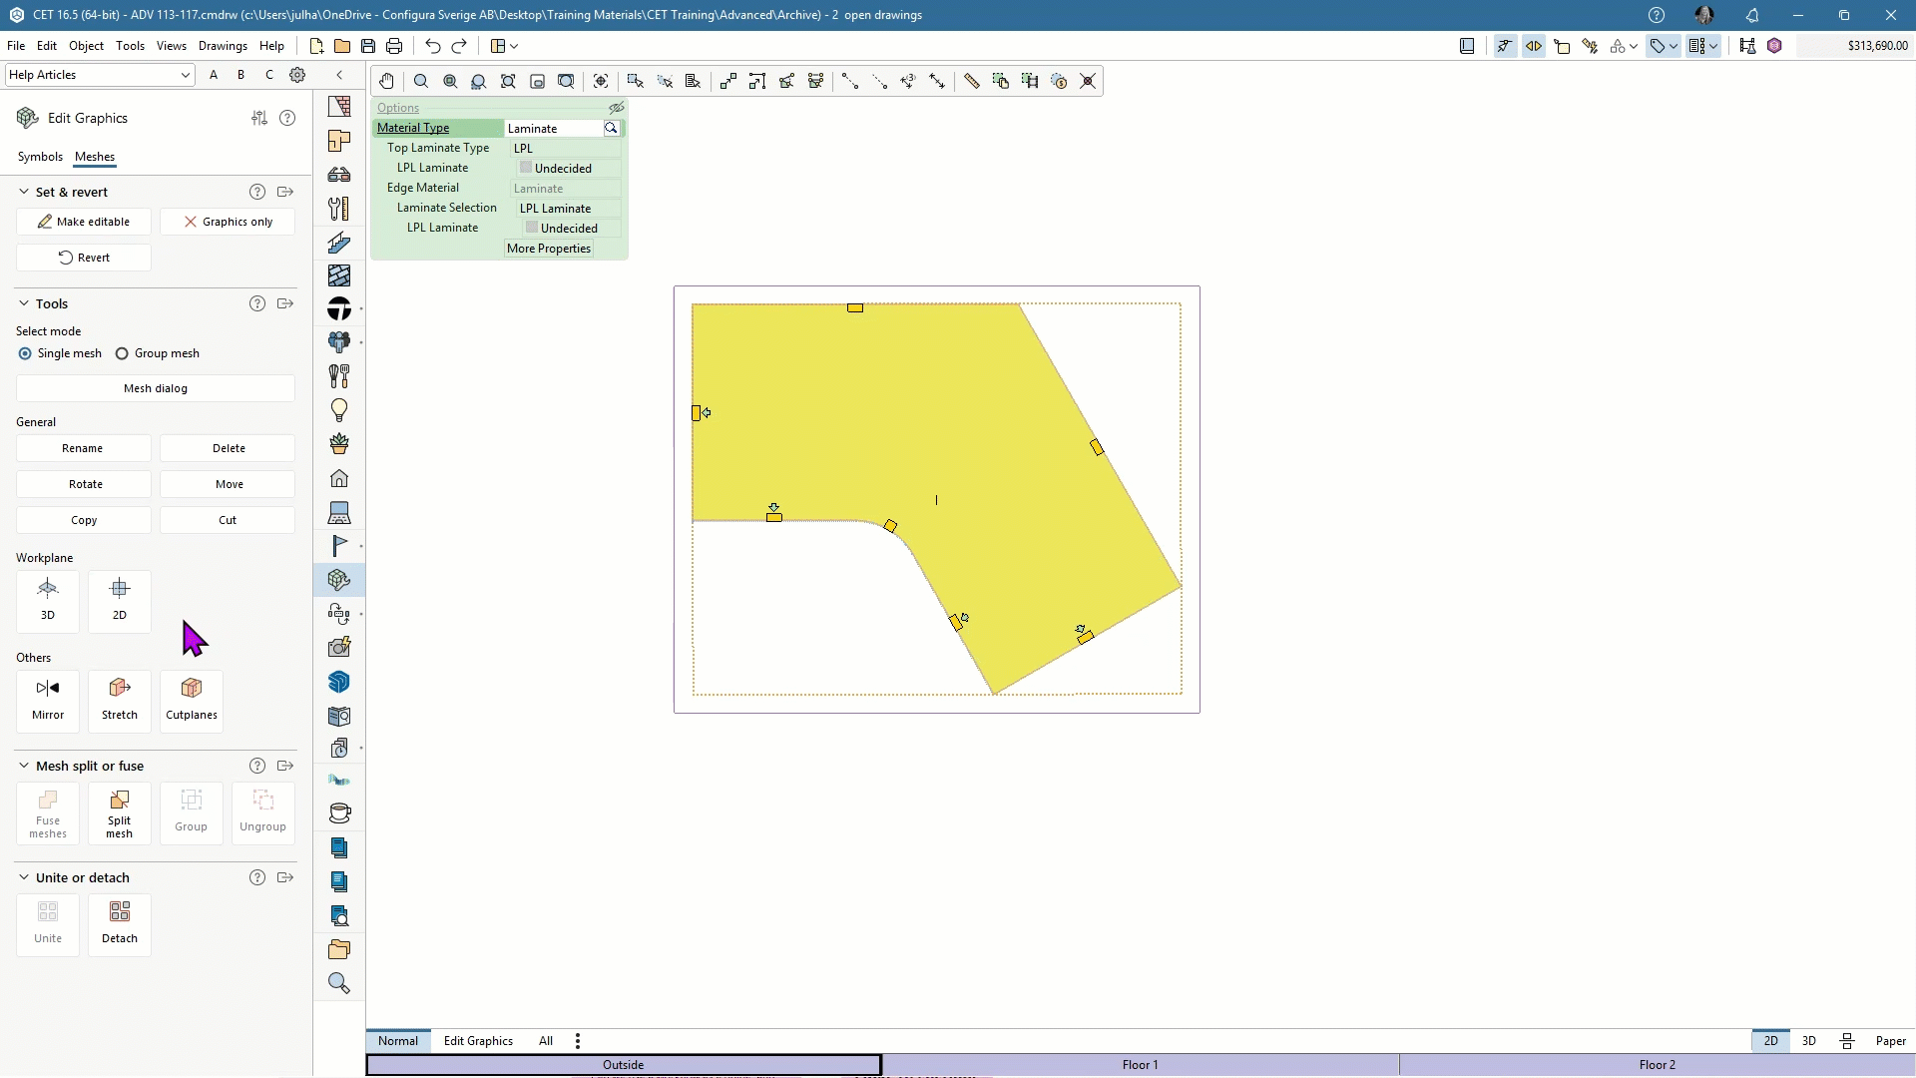The width and height of the screenshot is (1916, 1078).
Task: Open the Edit Graphics sidebar component icon
Action: pos(339,580)
